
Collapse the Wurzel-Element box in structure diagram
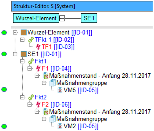[62, 18]
